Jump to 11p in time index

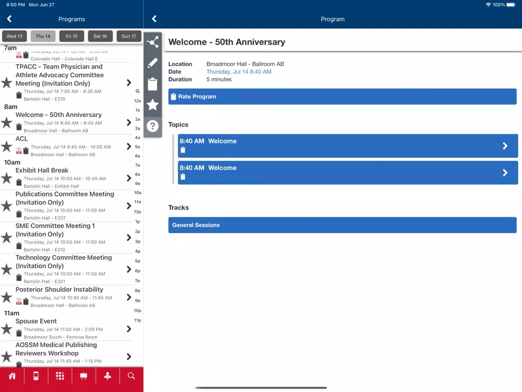[x=137, y=320]
